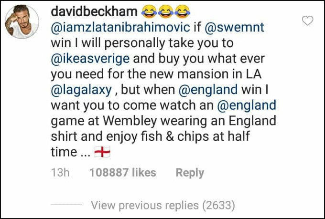Click the 13h timestamp
Image resolution: width=325 pixels, height=219 pixels.
coord(60,173)
